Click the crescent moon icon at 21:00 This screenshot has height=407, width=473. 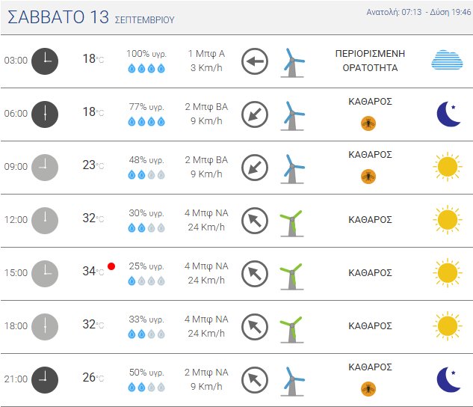click(x=448, y=379)
